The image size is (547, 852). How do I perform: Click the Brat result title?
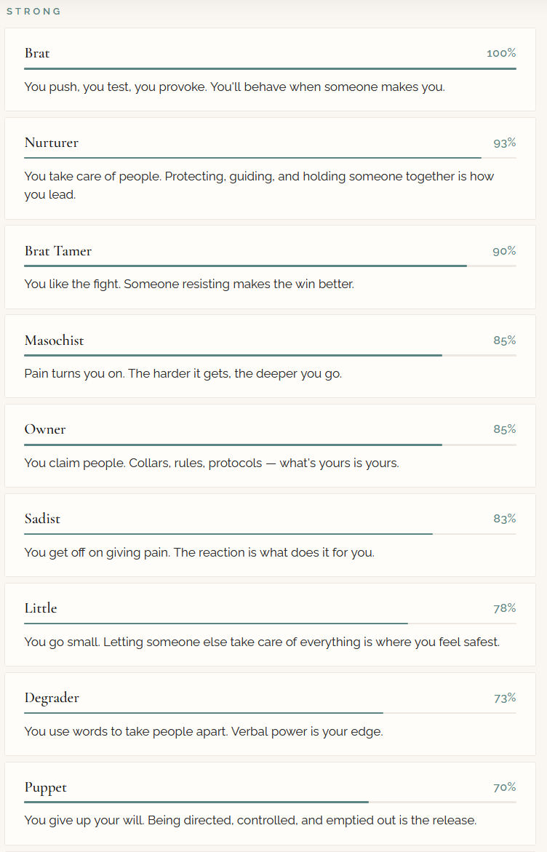coord(37,53)
